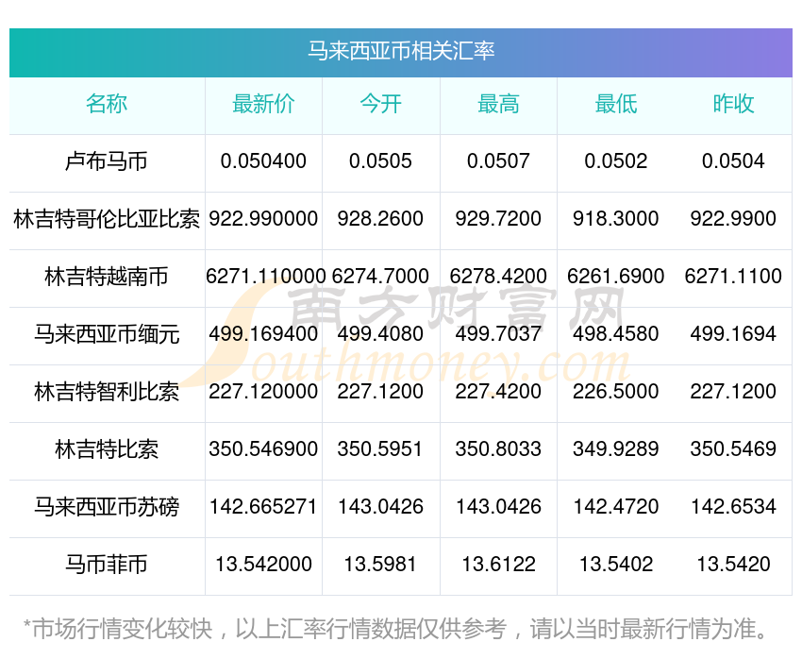Select previous close 350.5469
This screenshot has height=659, width=802.
733,449
